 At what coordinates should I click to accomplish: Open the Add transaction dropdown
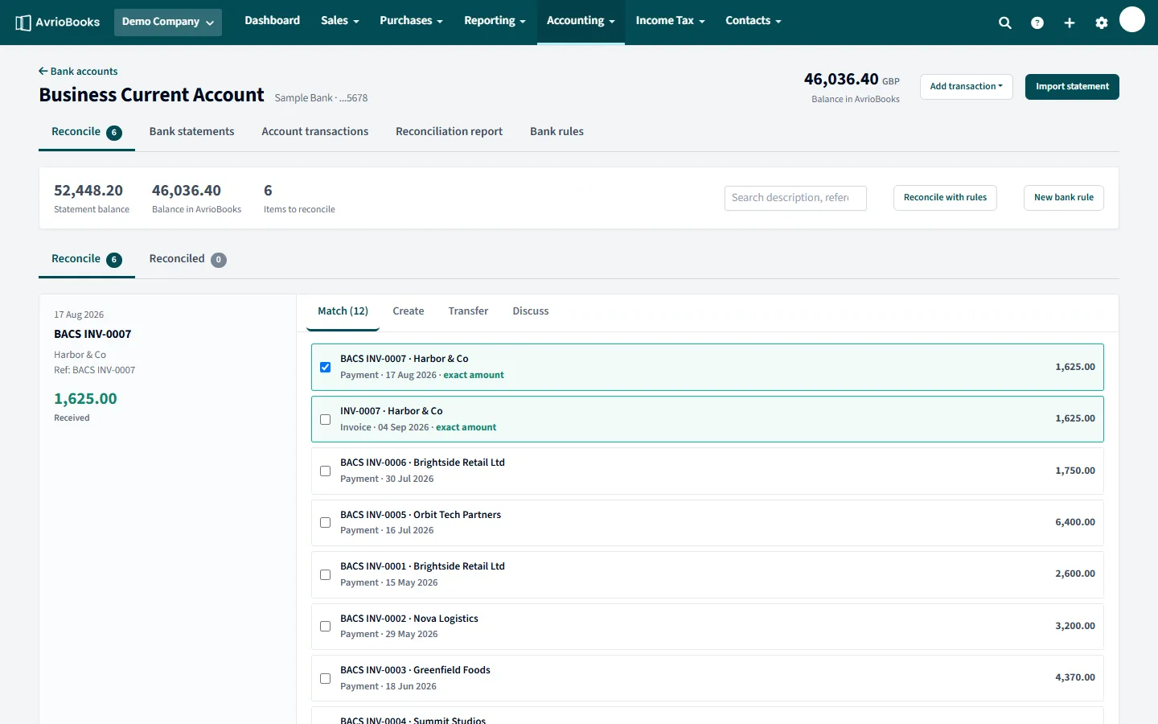tap(966, 87)
